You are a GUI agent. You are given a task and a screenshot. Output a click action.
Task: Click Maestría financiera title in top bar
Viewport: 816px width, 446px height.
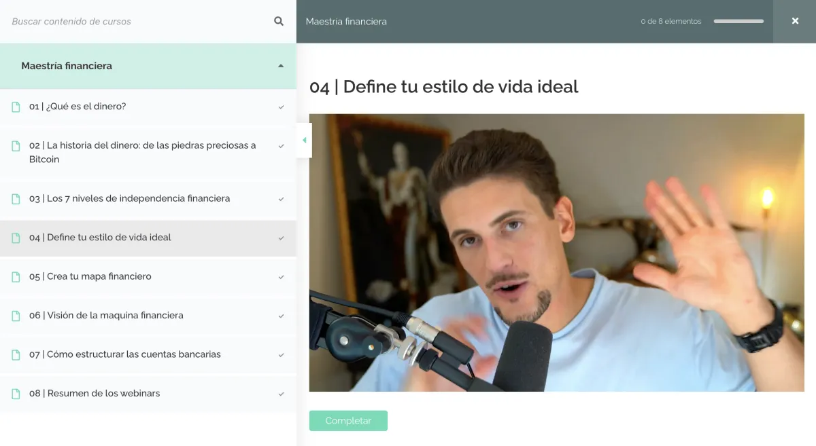(x=346, y=21)
